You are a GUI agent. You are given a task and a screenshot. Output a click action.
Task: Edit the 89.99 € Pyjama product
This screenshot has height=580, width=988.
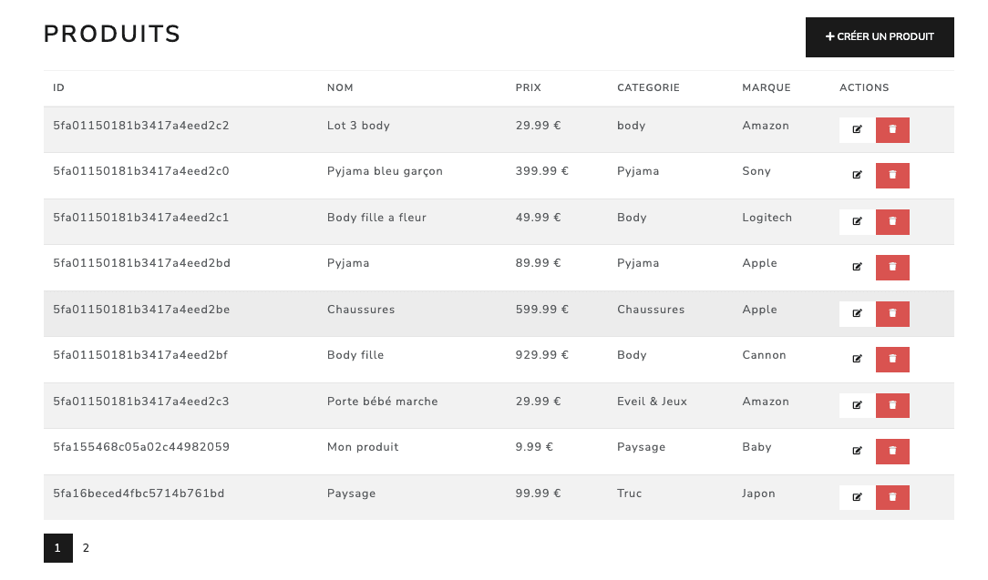857,267
